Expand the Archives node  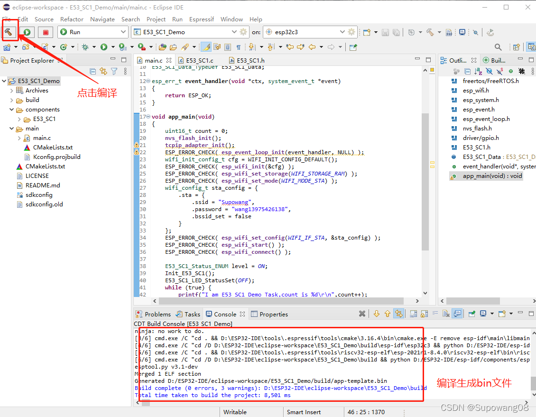(12, 91)
